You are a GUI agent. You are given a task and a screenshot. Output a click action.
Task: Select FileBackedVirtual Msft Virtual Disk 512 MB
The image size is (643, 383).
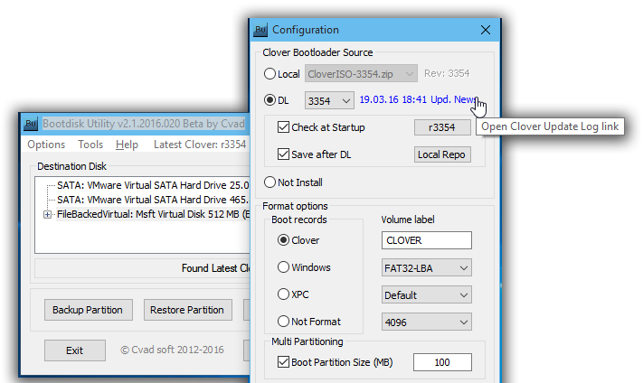pos(153,214)
